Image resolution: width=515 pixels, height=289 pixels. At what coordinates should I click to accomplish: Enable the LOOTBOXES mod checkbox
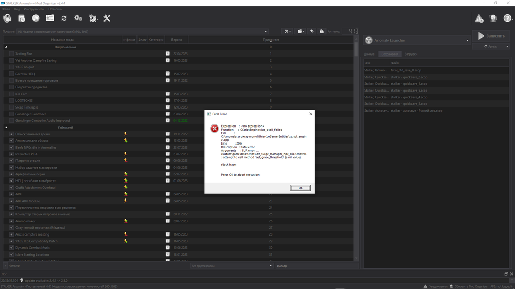tap(12, 100)
